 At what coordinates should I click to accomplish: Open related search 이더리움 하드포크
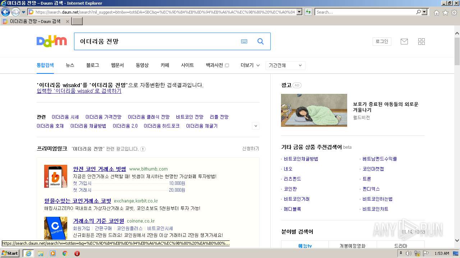pos(162,126)
